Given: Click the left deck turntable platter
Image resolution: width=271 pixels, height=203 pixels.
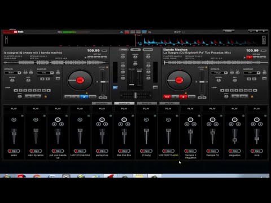Looking at the screenshot, I should point(80,80).
